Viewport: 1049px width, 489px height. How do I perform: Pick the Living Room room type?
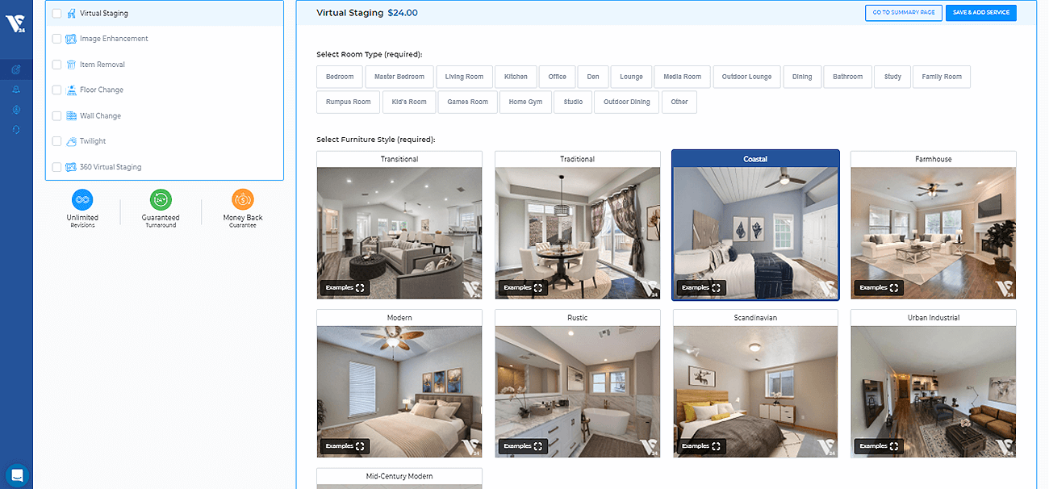click(x=464, y=77)
